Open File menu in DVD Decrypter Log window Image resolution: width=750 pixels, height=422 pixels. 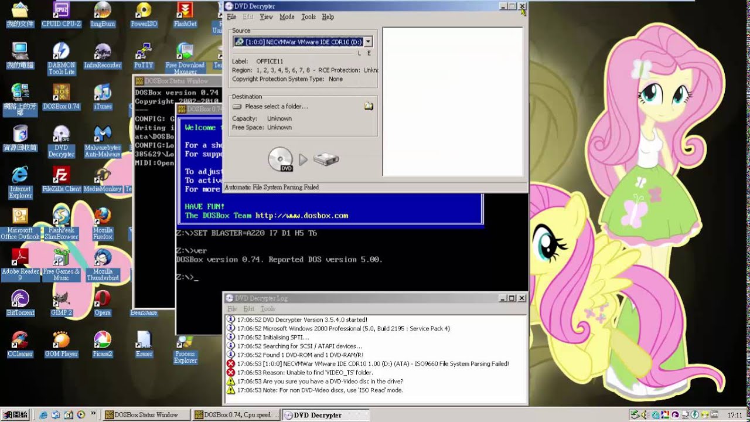click(231, 309)
